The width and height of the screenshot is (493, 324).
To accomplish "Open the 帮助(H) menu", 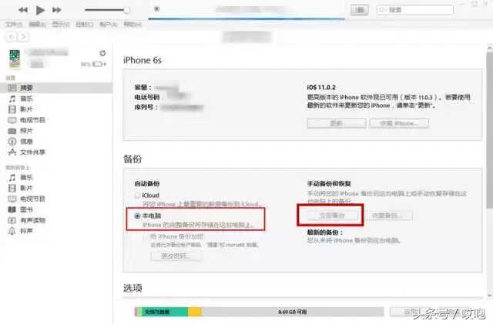I will pyautogui.click(x=132, y=24).
